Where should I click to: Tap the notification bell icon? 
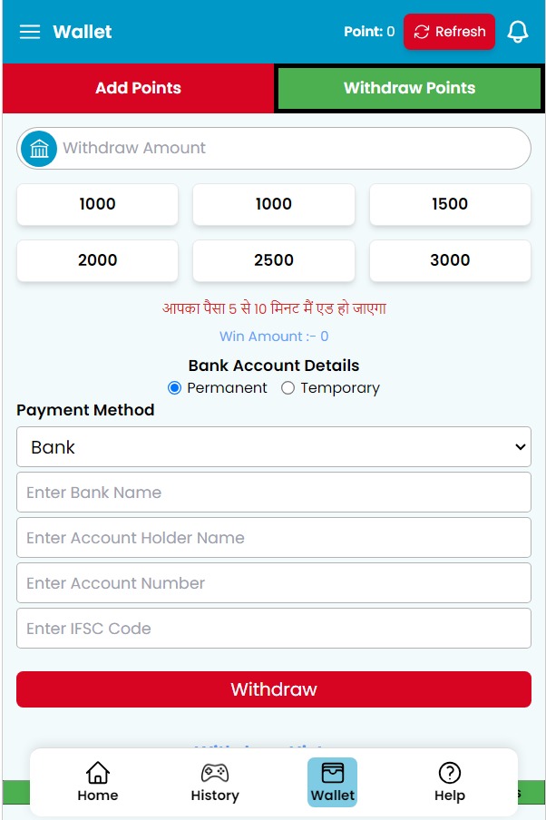(518, 32)
